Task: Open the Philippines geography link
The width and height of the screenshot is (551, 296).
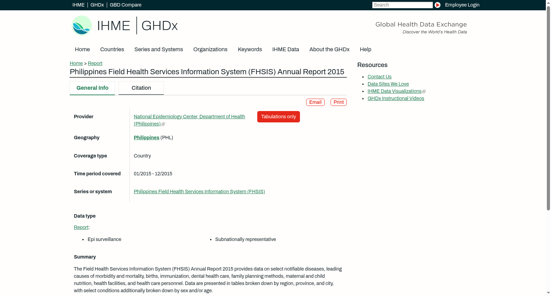Action: click(x=146, y=138)
